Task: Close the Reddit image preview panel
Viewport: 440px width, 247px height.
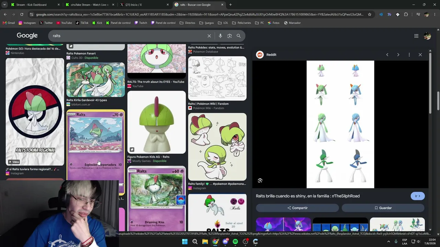Action: click(x=420, y=55)
